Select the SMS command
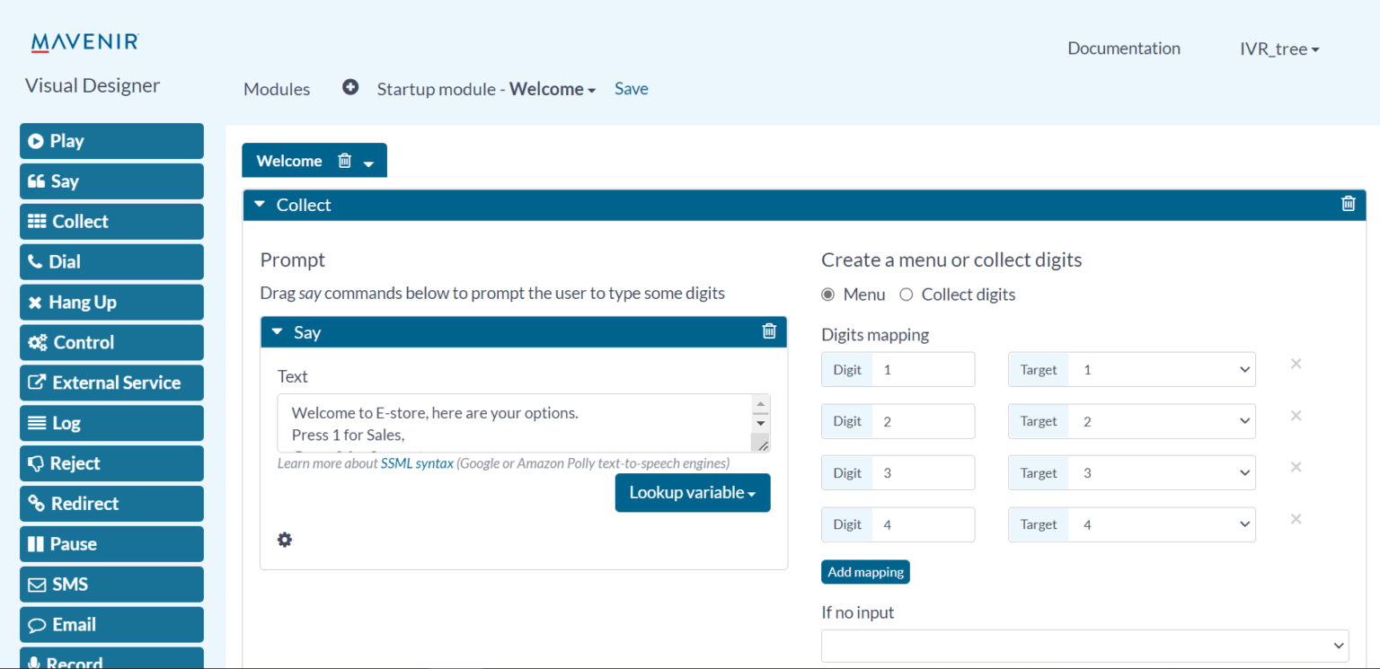This screenshot has width=1380, height=669. click(111, 585)
